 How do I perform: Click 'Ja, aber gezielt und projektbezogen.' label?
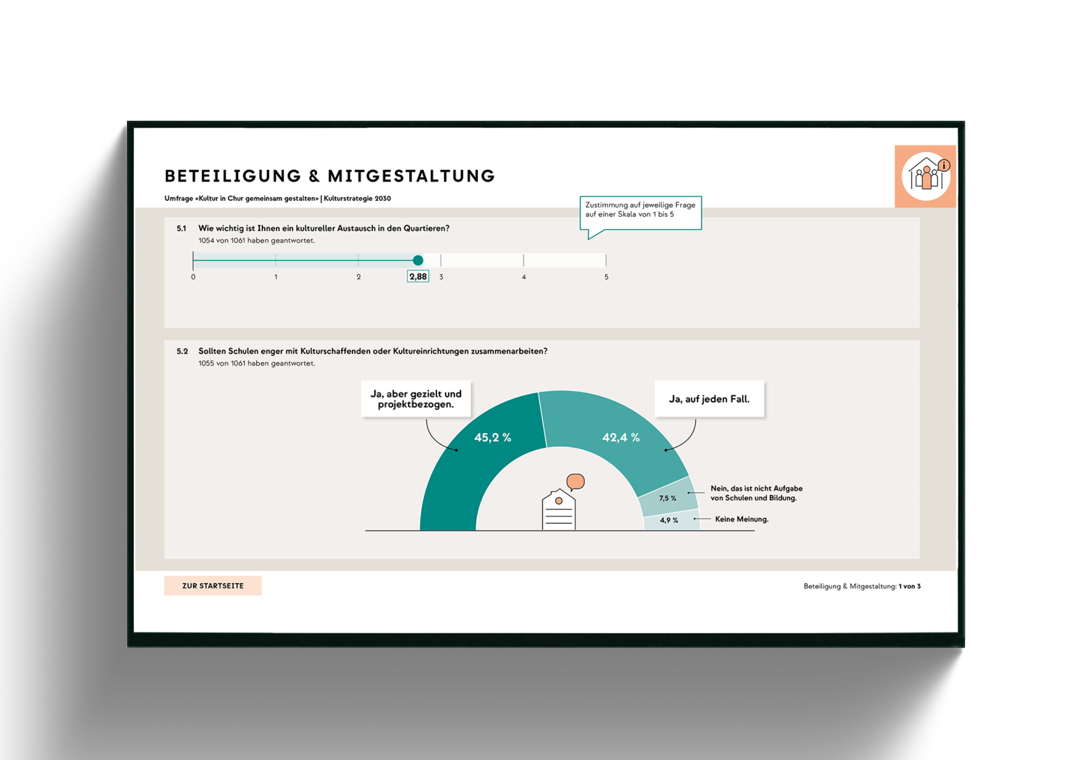pyautogui.click(x=416, y=399)
